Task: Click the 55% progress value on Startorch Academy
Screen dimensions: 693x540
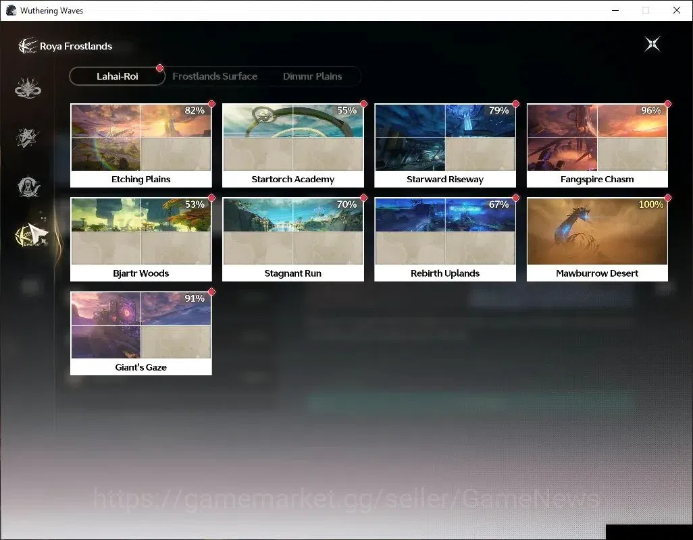Action: [346, 111]
